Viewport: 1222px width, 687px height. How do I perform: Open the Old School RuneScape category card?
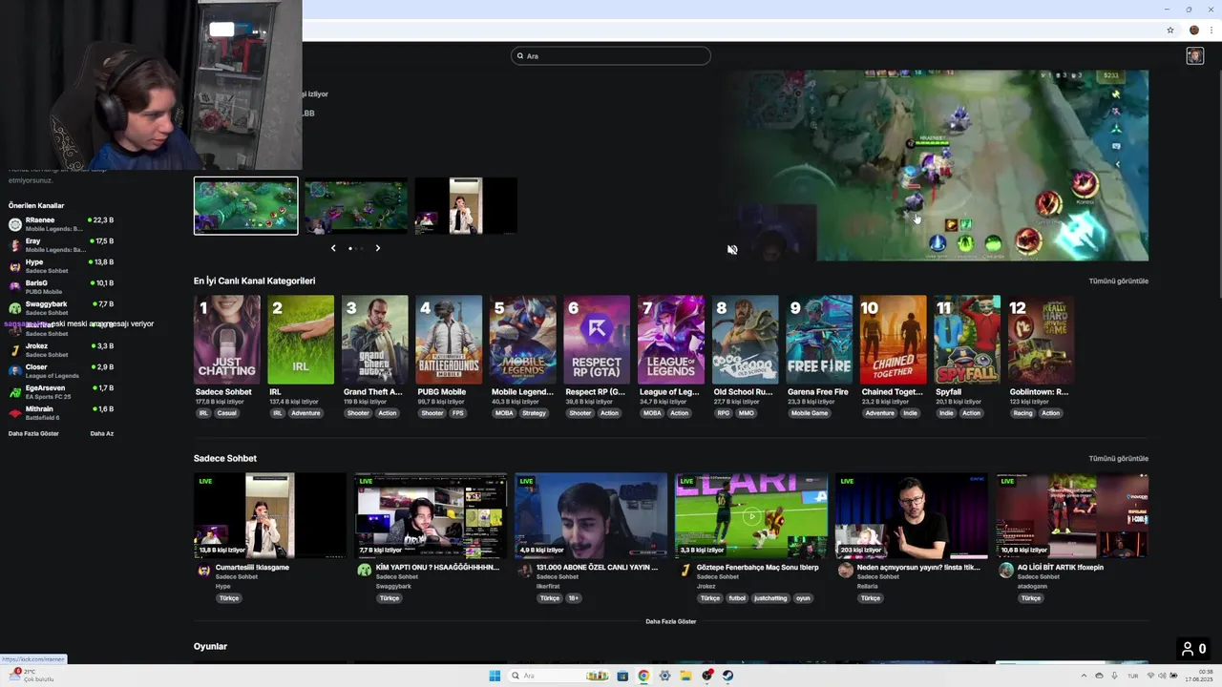pyautogui.click(x=745, y=340)
